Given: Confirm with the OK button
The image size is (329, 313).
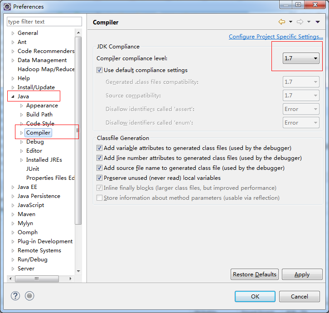Looking at the screenshot, I should [x=255, y=296].
